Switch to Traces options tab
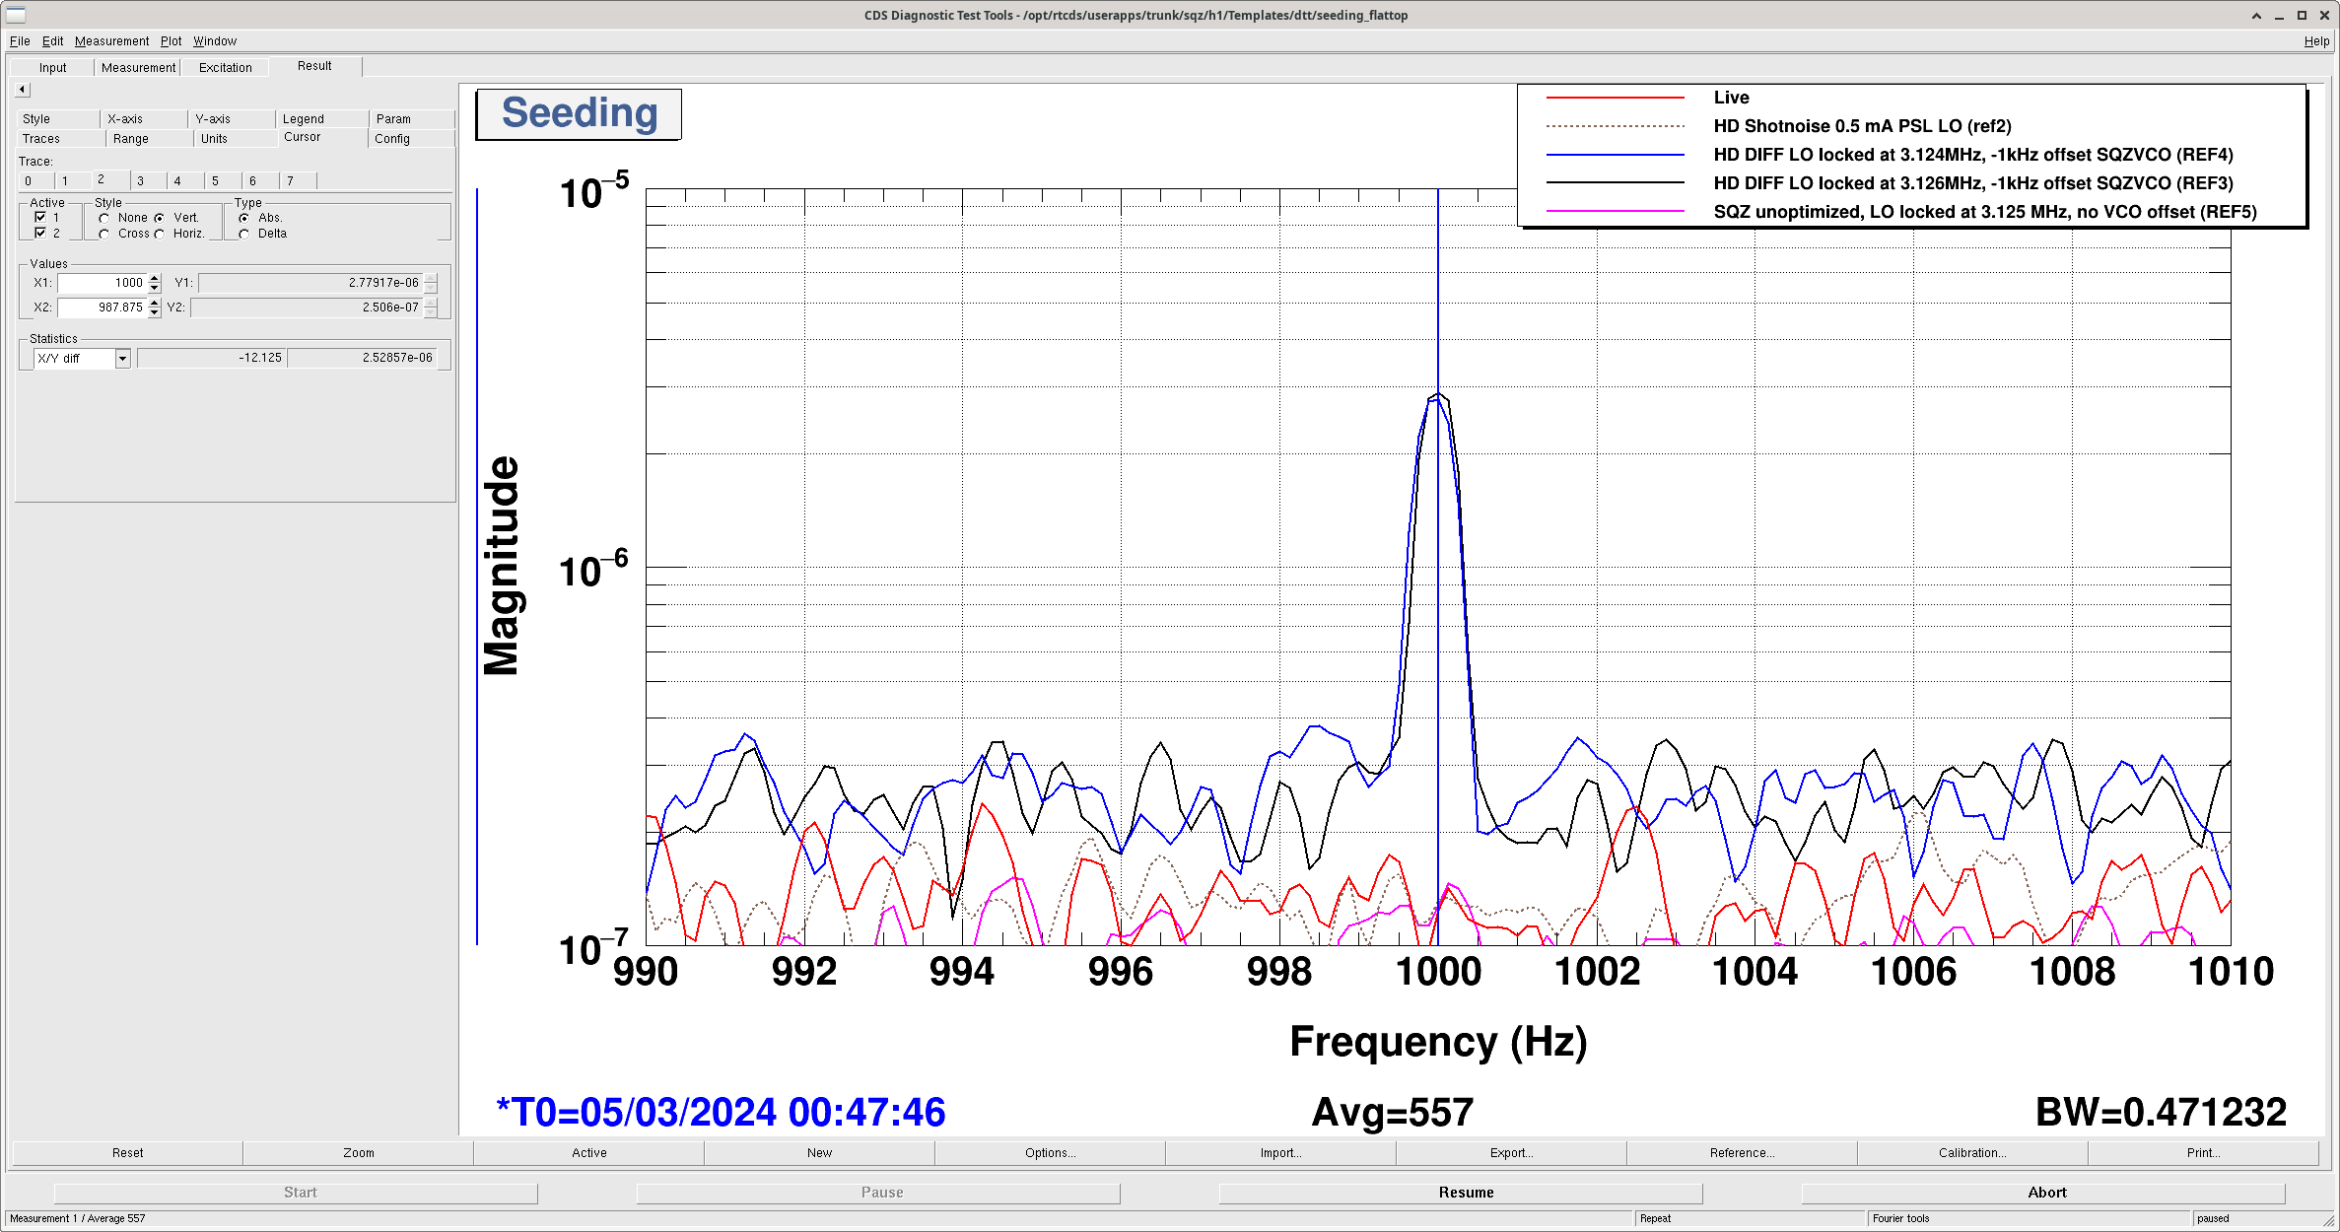 41,139
